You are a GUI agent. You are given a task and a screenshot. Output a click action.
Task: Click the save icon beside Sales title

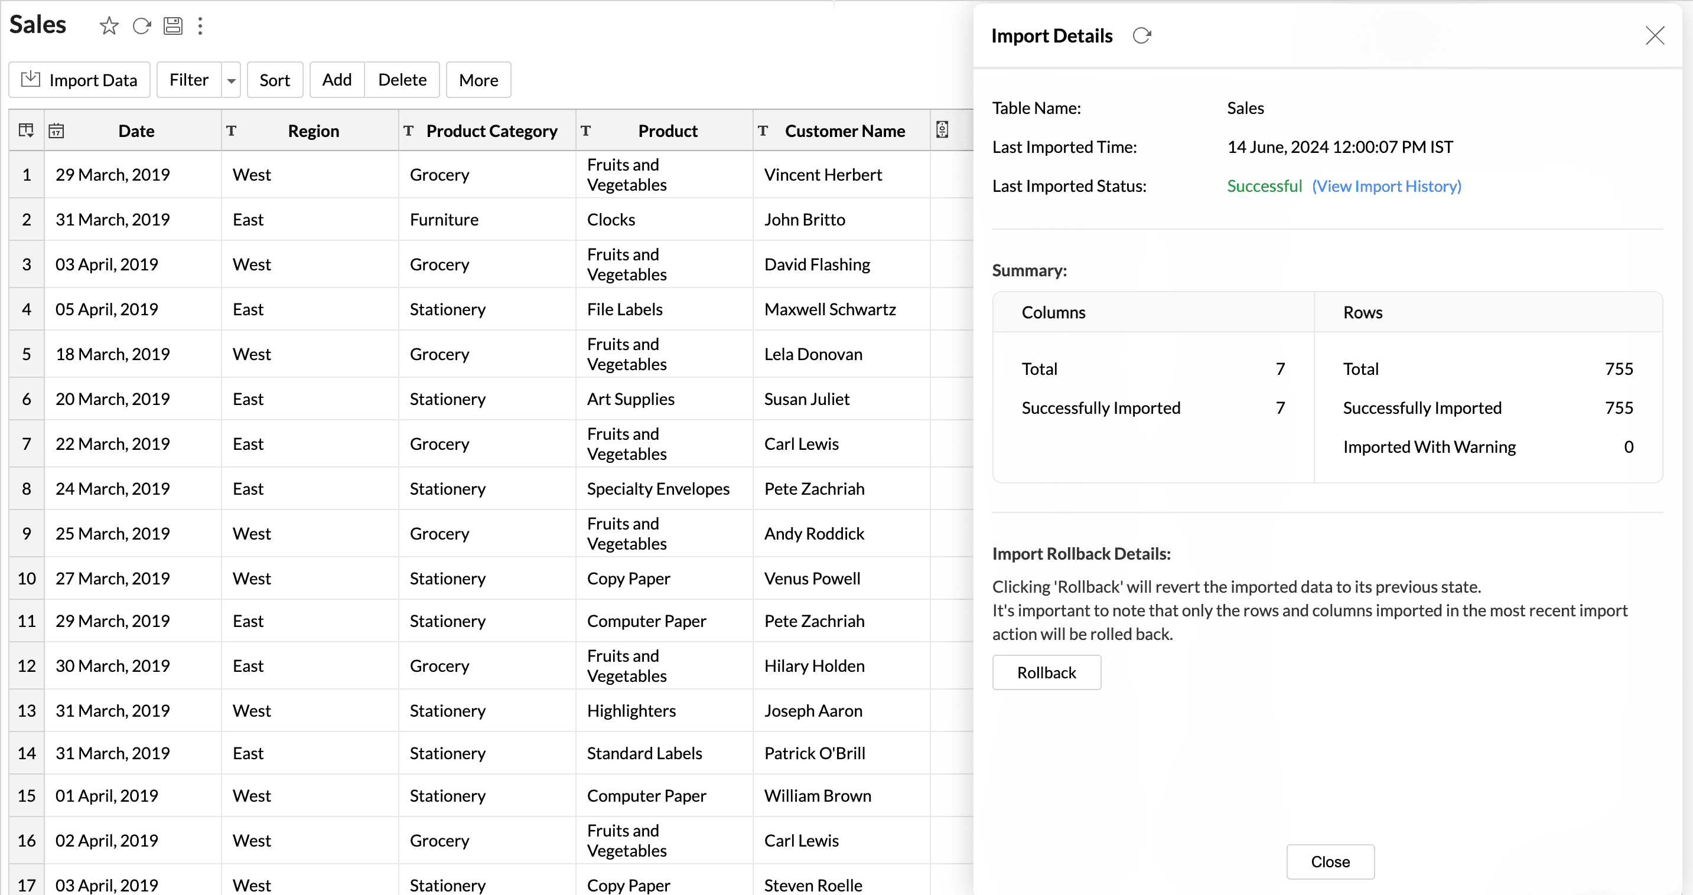pos(173,26)
